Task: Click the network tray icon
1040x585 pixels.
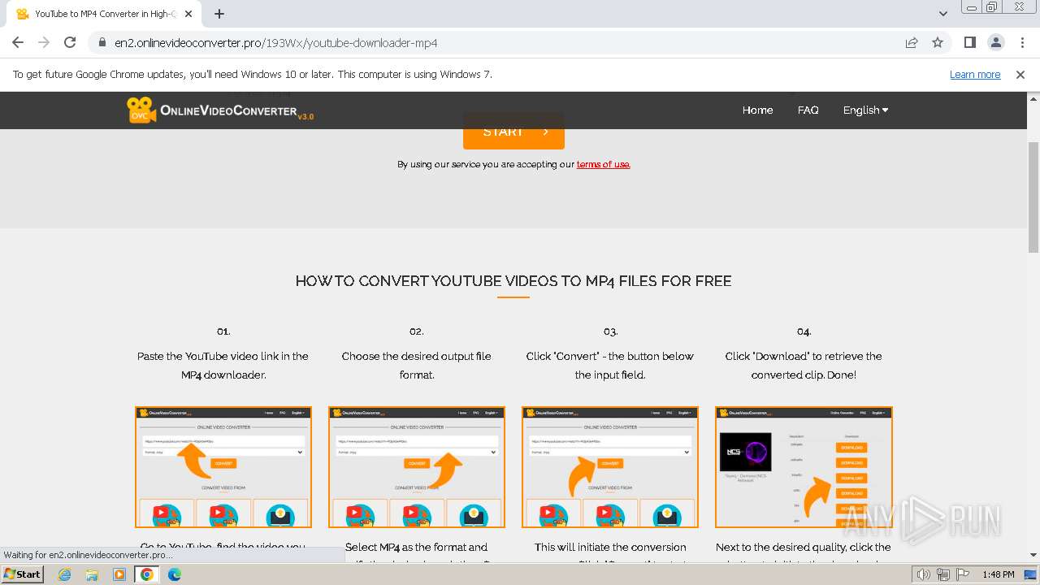Action: 943,574
